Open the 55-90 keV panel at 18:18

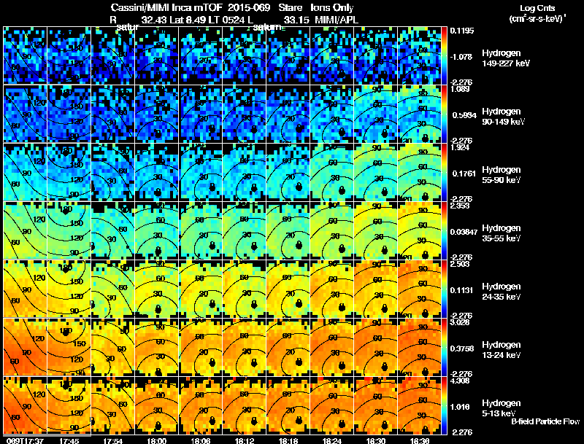coord(288,172)
